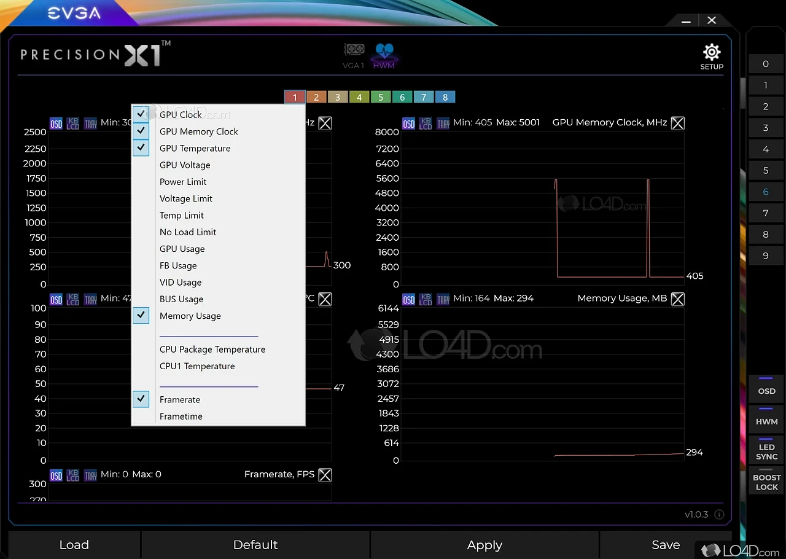
Task: Toggle the BOOST LOCK button
Action: click(766, 480)
